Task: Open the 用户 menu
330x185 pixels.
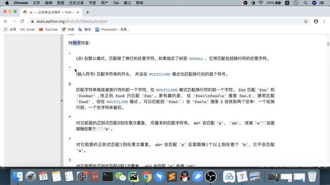Action: pyautogui.click(x=104, y=3)
